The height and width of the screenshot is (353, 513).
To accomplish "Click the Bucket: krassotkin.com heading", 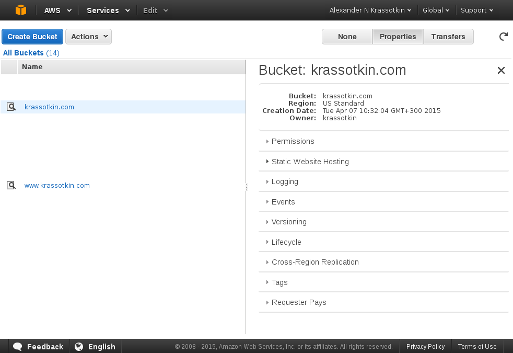I will [332, 70].
